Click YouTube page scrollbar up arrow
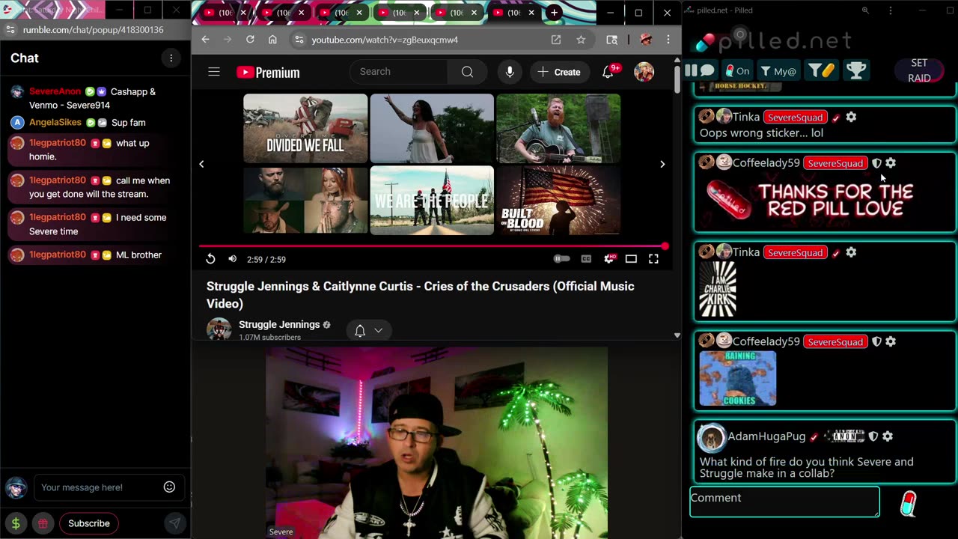The image size is (958, 539). click(677, 59)
